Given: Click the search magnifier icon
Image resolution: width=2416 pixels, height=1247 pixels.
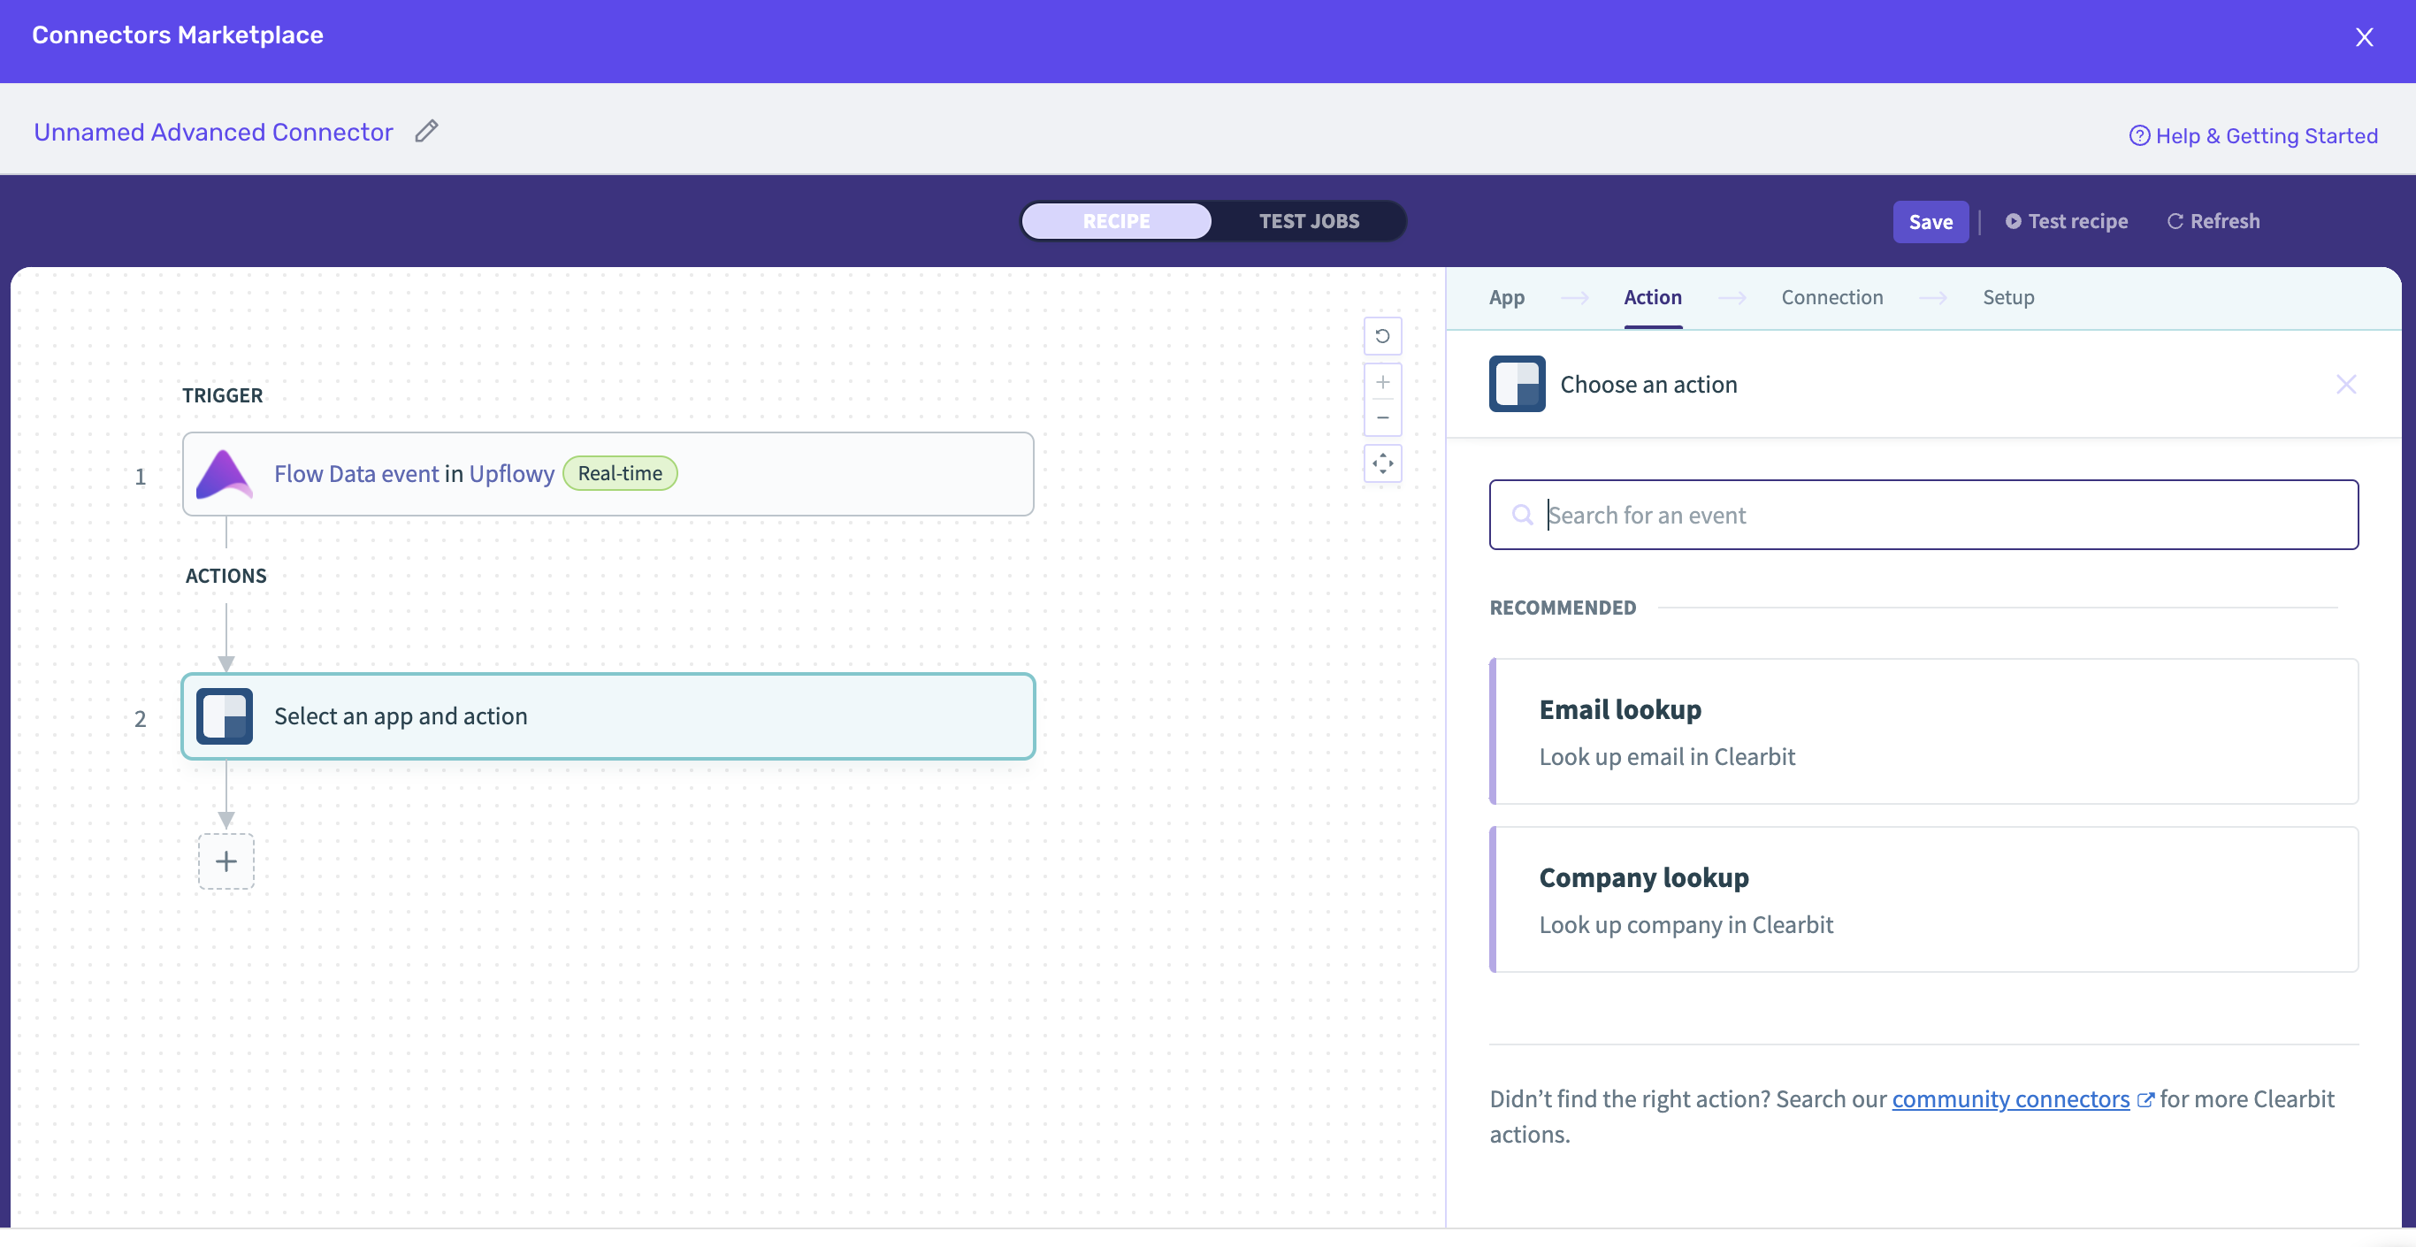Looking at the screenshot, I should tap(1522, 514).
